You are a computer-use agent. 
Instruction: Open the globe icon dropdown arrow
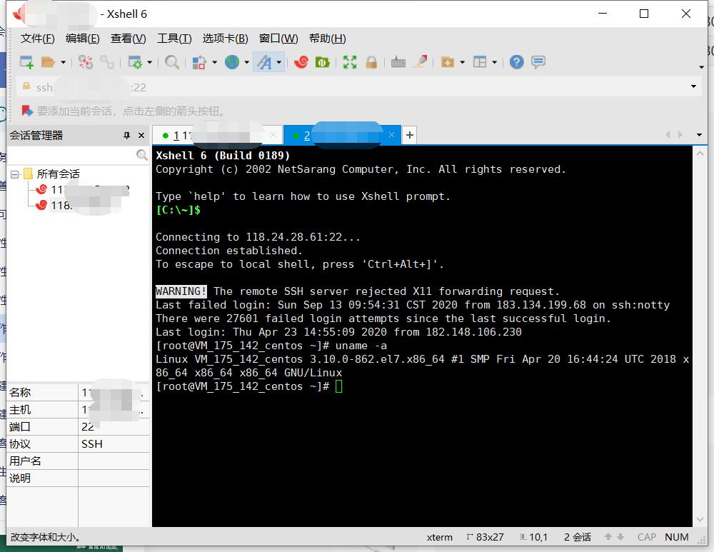coord(246,62)
